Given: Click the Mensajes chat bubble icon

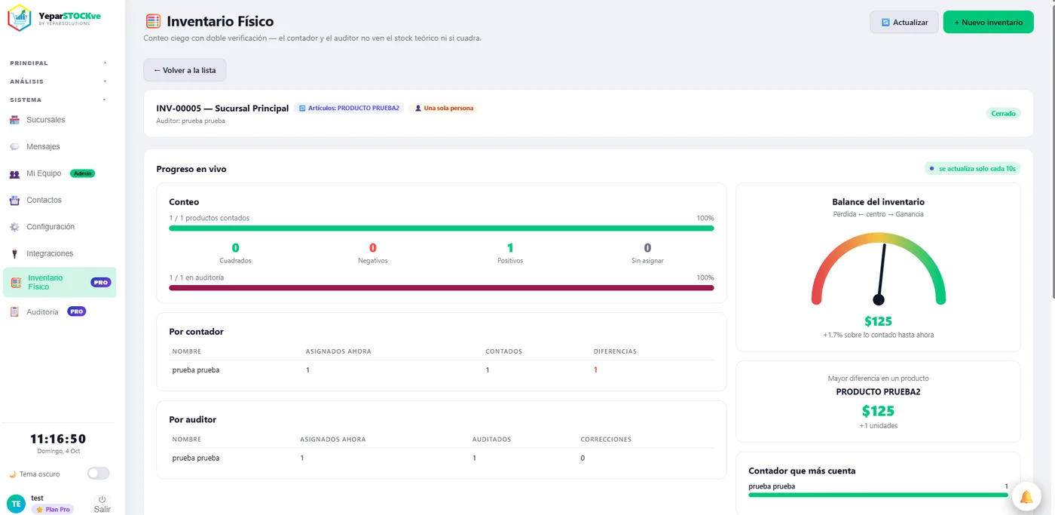Looking at the screenshot, I should [14, 147].
